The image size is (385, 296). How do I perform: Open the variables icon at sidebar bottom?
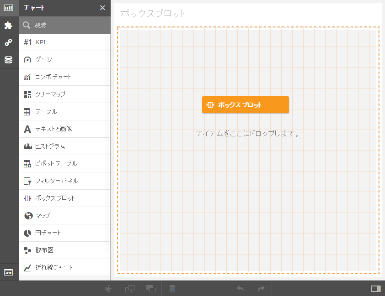point(8,272)
